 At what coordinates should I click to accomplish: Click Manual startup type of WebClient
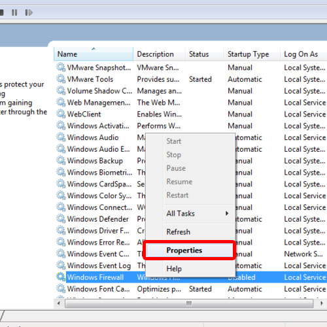coord(240,114)
